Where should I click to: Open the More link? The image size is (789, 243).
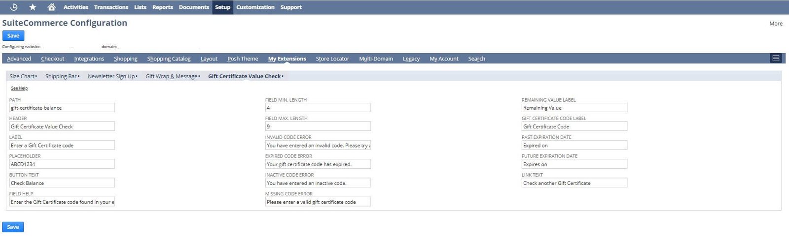click(776, 23)
